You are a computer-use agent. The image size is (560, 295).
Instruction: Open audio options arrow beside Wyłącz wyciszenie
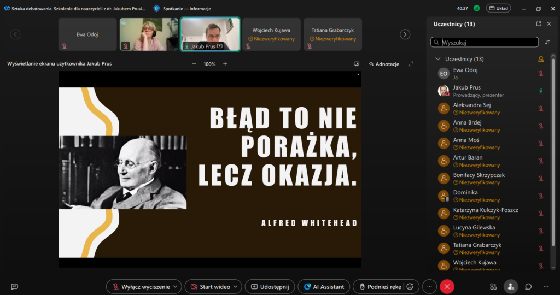(175, 286)
